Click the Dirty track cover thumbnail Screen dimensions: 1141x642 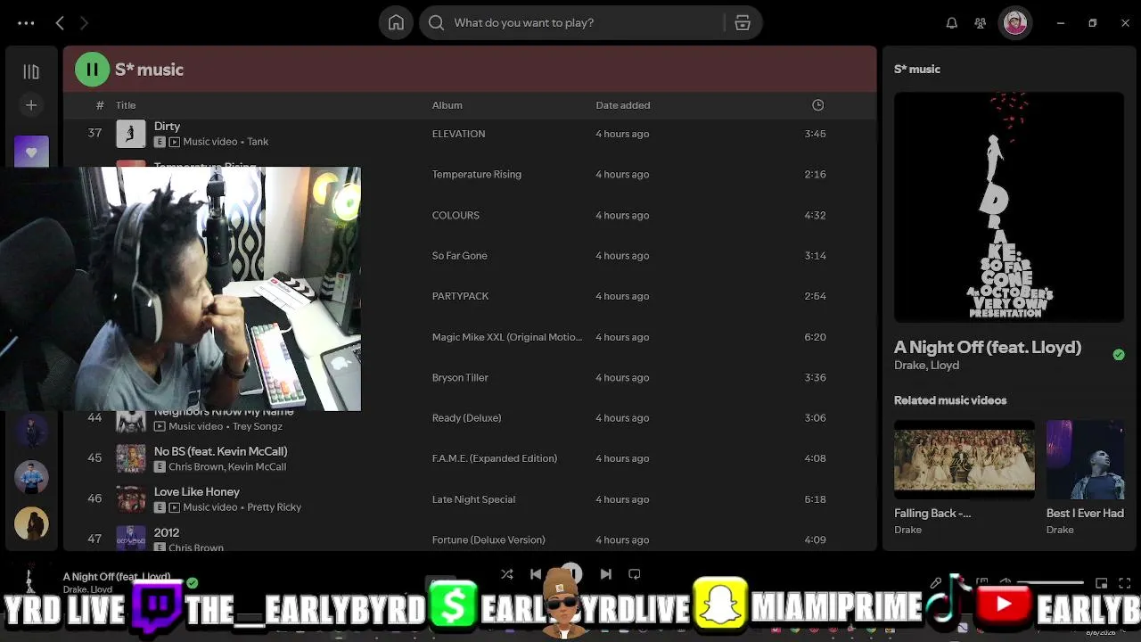pos(131,134)
